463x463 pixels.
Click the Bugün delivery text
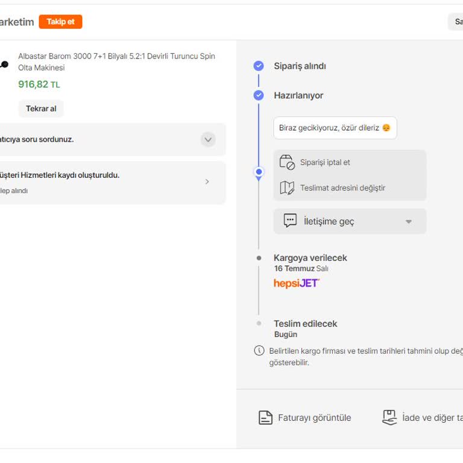tap(286, 334)
